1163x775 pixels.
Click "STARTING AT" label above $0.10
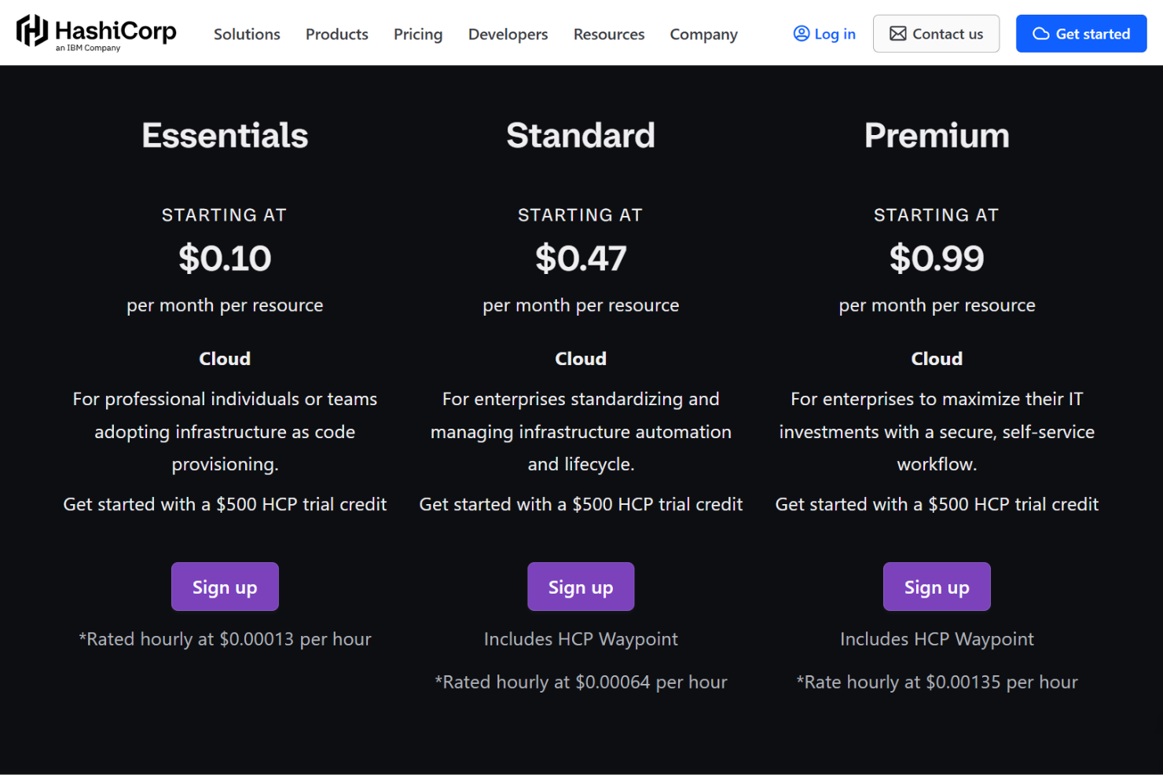click(225, 215)
